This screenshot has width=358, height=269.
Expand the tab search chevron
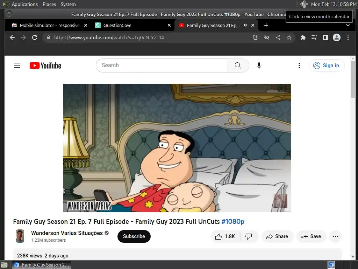[x=348, y=25]
